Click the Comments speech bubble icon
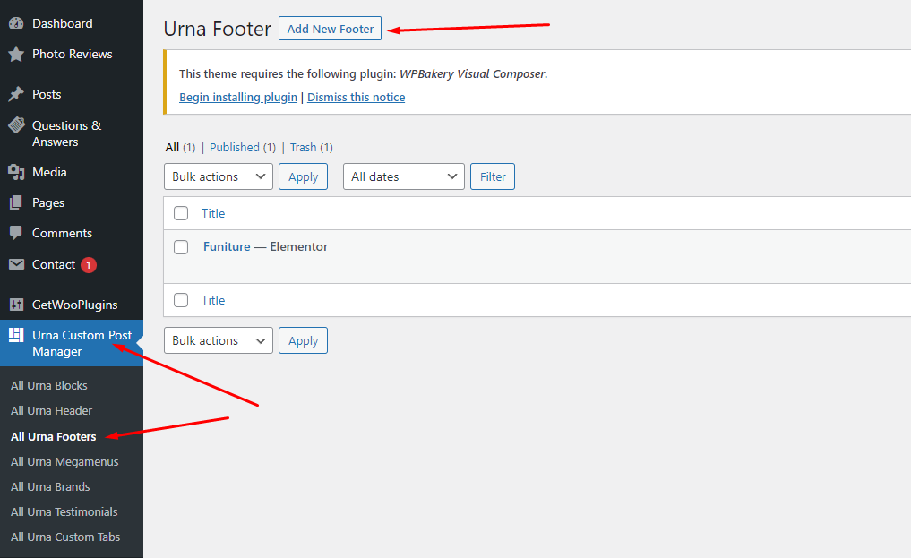This screenshot has height=558, width=911. (x=16, y=233)
